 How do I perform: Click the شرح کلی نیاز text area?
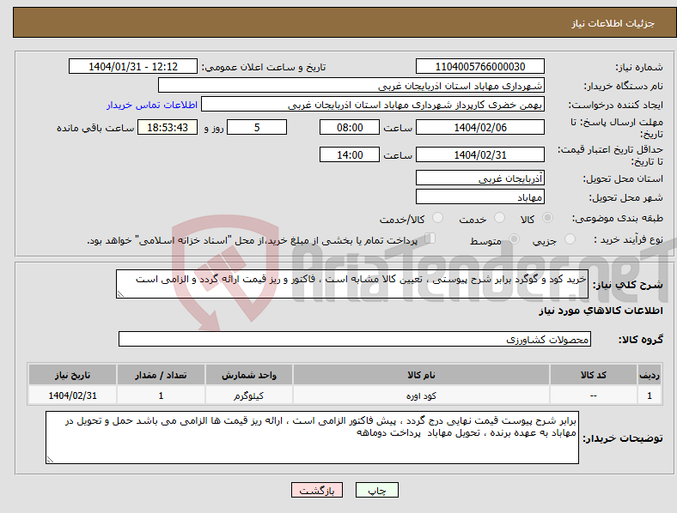click(x=352, y=284)
